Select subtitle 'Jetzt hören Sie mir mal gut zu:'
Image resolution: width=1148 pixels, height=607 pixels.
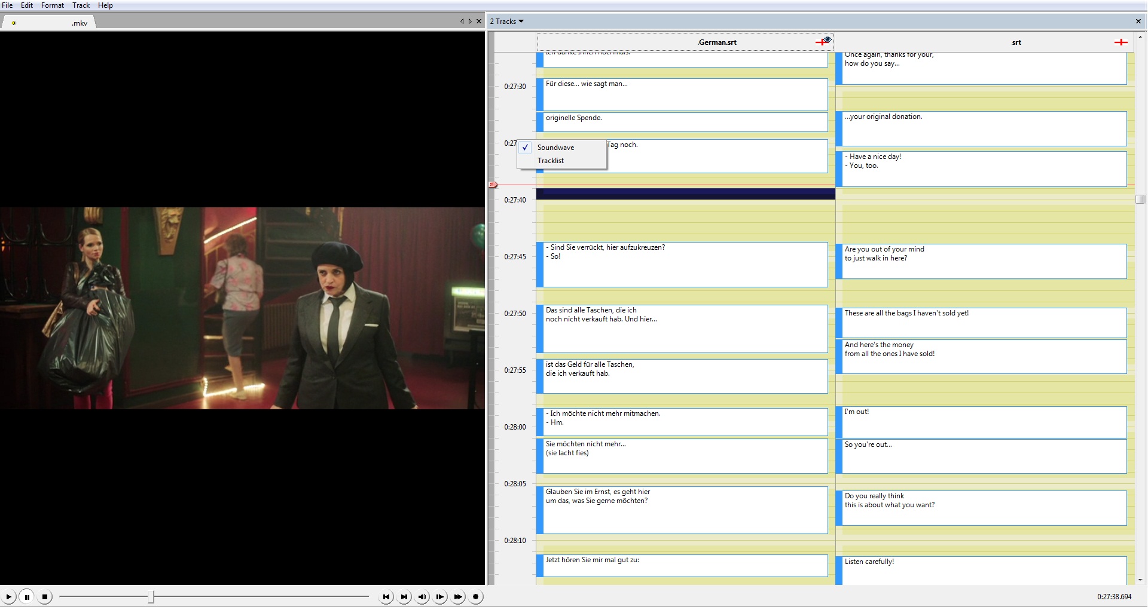click(x=685, y=565)
